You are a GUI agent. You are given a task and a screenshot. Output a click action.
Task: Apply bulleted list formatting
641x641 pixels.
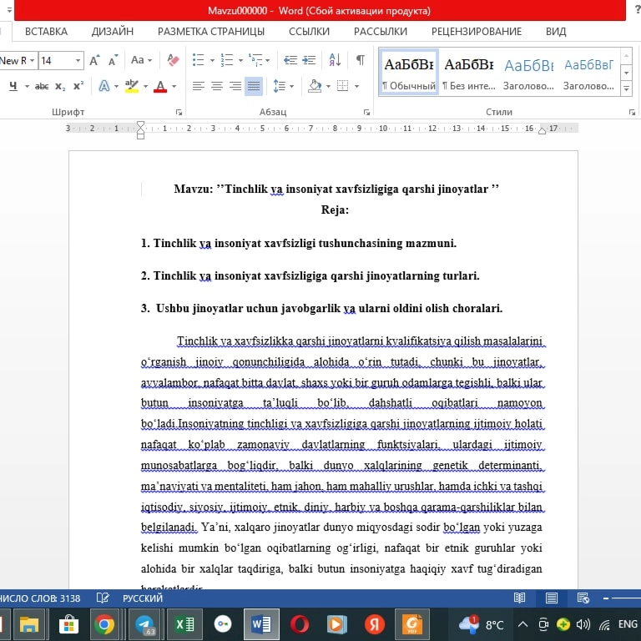(199, 60)
